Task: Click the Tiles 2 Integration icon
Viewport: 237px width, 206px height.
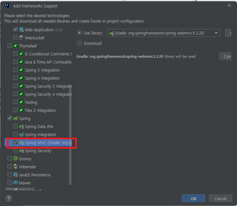Action: click(x=21, y=110)
